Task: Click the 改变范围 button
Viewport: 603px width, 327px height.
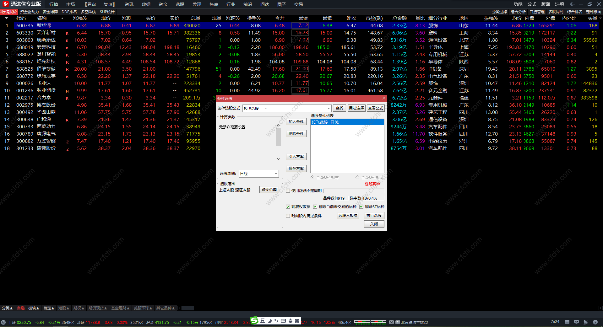Action: pyautogui.click(x=269, y=190)
